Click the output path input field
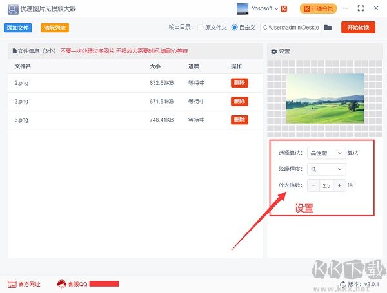Screen dimensions: 387x293 pos(291,27)
